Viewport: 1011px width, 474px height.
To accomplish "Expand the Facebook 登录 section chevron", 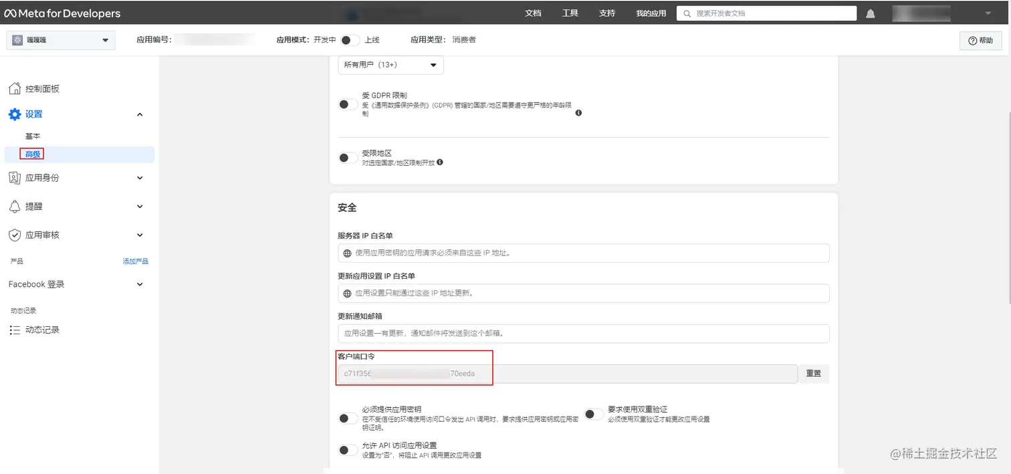I will click(140, 284).
